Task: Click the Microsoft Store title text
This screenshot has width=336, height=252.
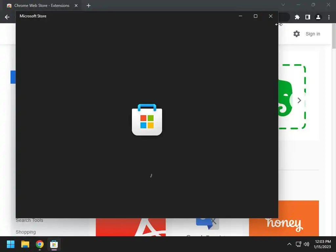Action: pos(33,16)
